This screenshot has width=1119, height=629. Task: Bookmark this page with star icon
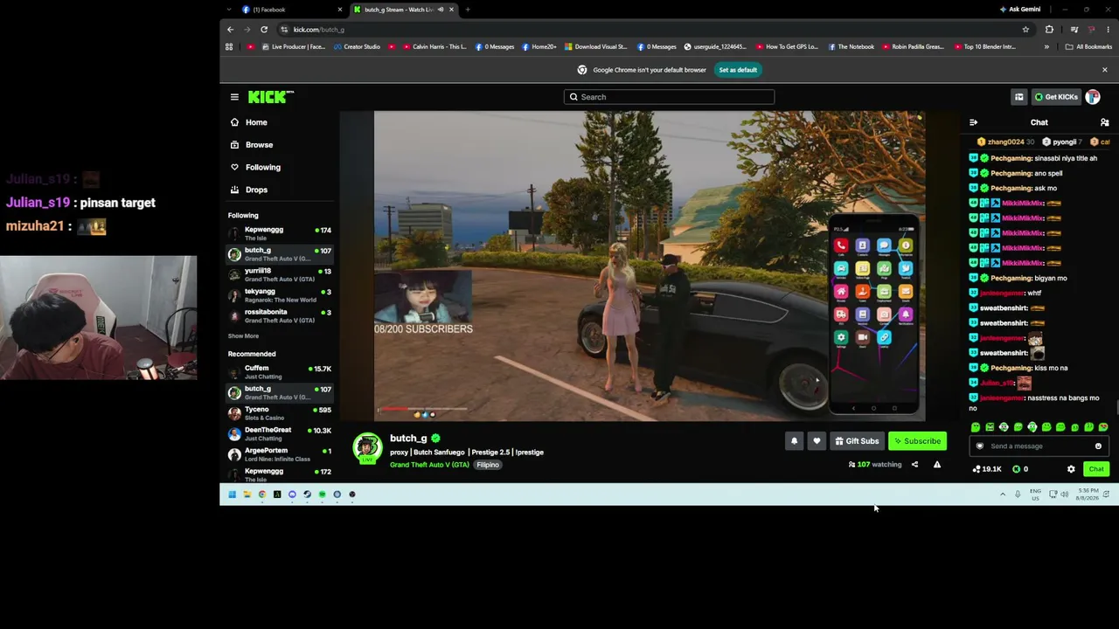pos(1025,30)
